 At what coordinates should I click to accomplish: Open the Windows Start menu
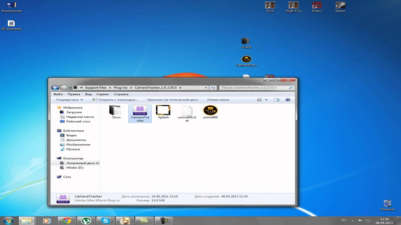click(x=8, y=221)
